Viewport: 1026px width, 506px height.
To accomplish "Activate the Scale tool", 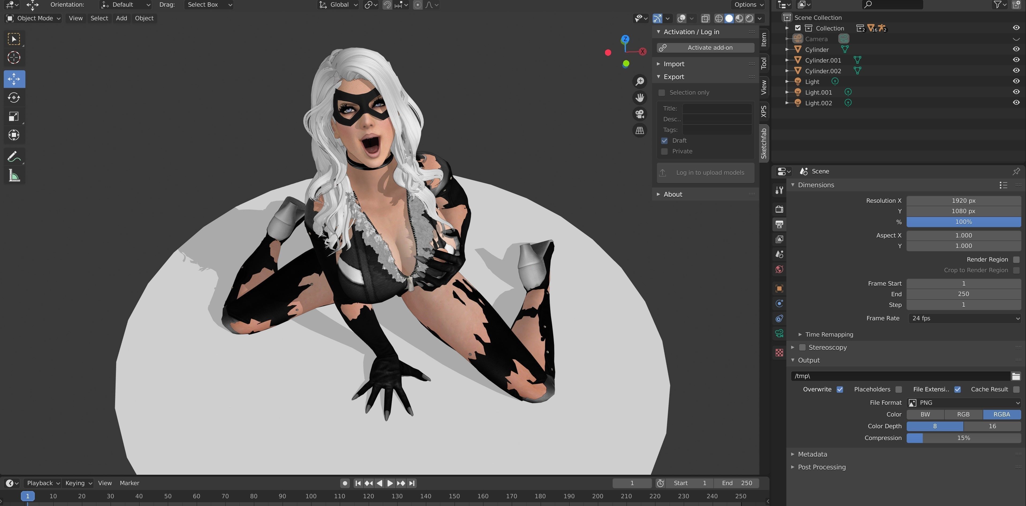I will point(14,116).
